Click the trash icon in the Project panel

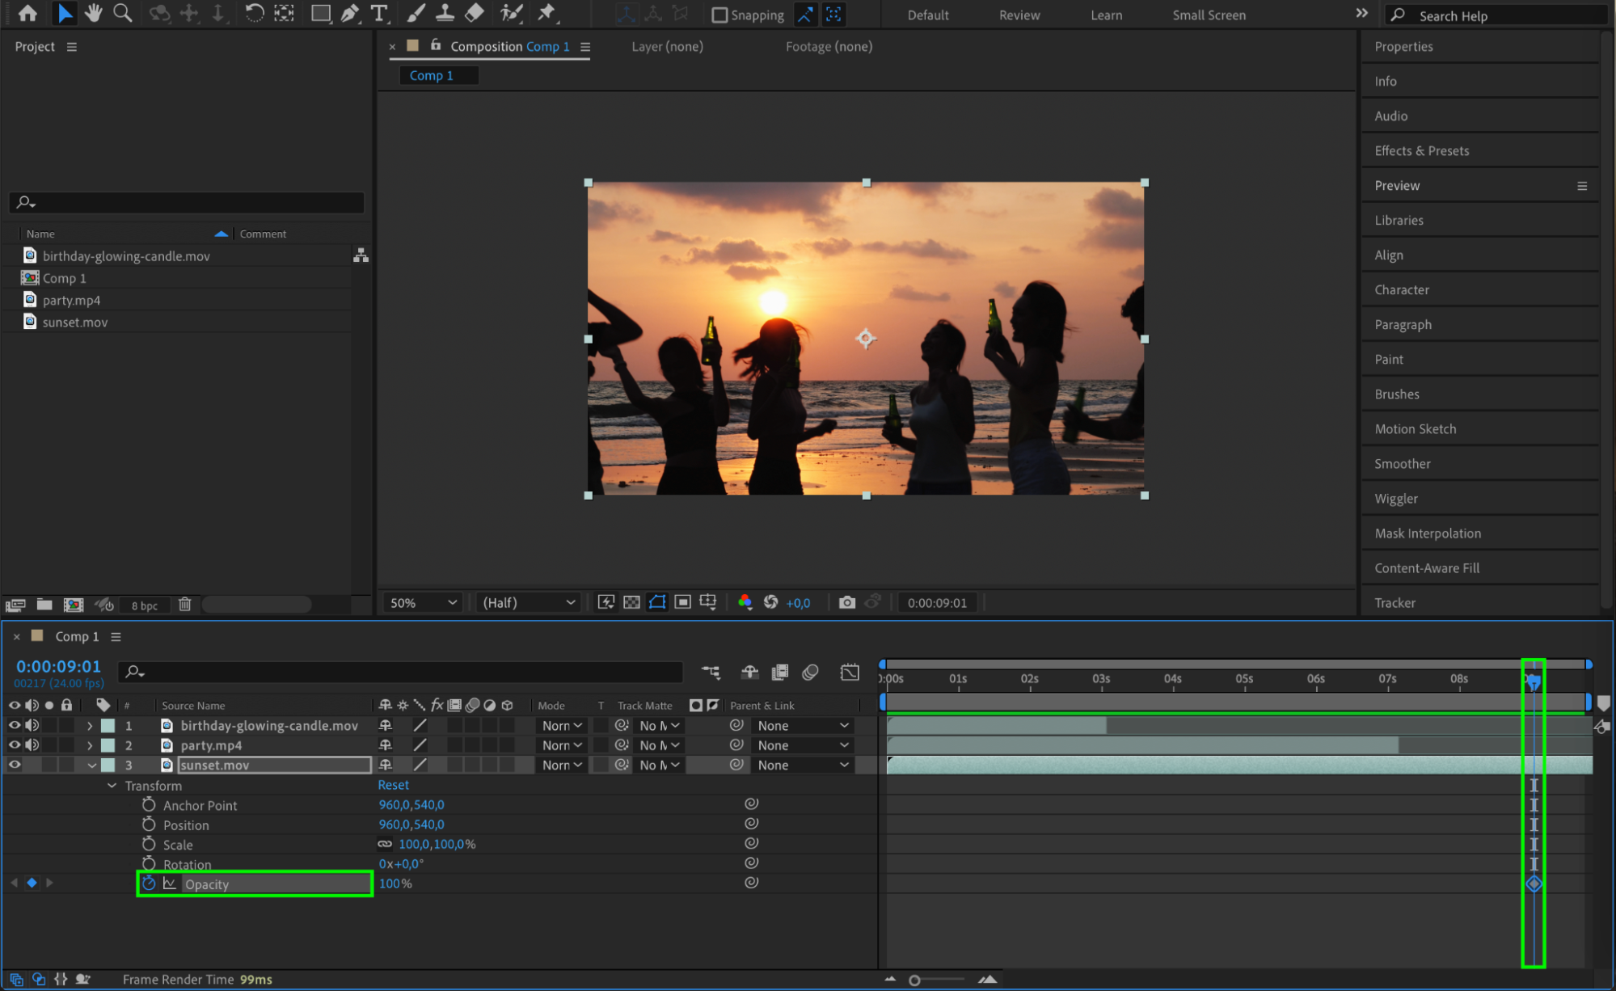tap(184, 605)
